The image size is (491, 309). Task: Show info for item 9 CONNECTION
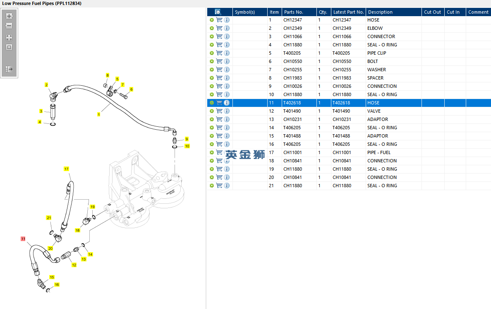pos(227,86)
